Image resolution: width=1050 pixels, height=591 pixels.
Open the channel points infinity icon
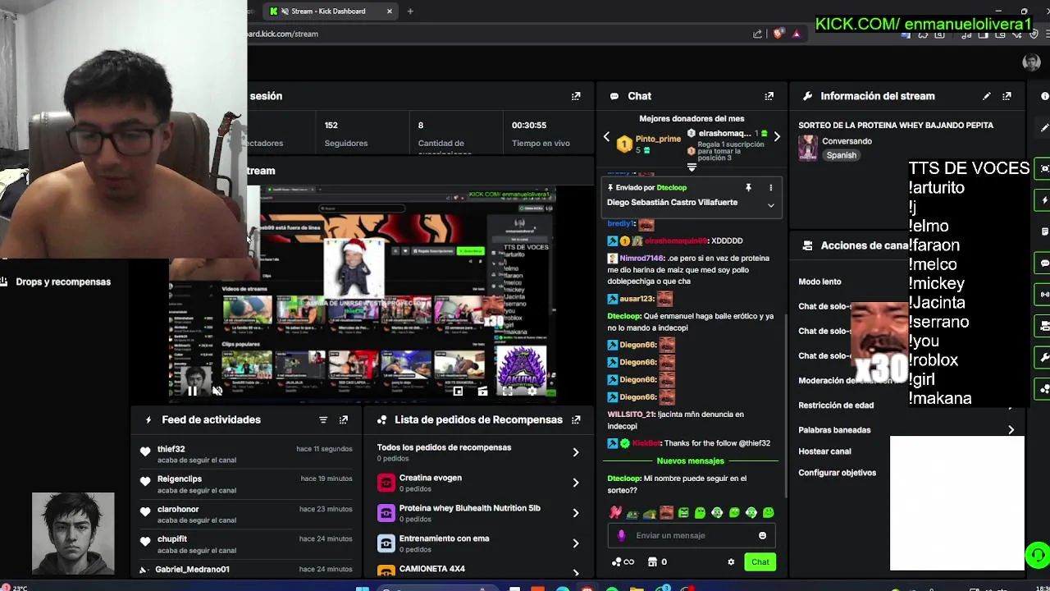(x=623, y=562)
